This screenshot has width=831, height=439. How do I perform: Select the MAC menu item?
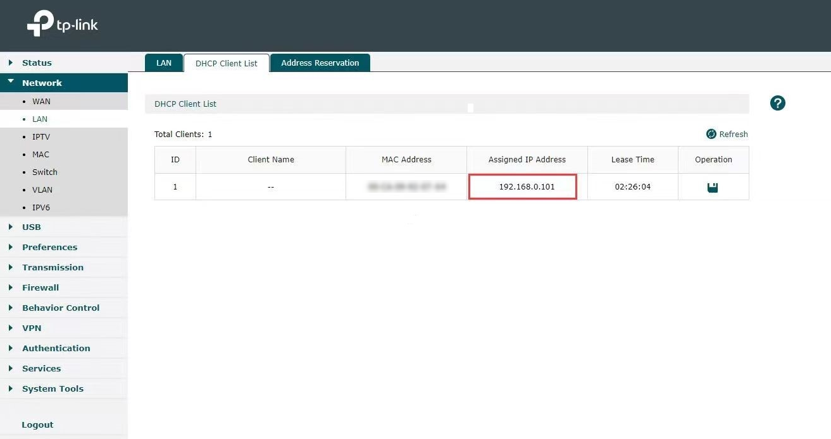pos(40,154)
